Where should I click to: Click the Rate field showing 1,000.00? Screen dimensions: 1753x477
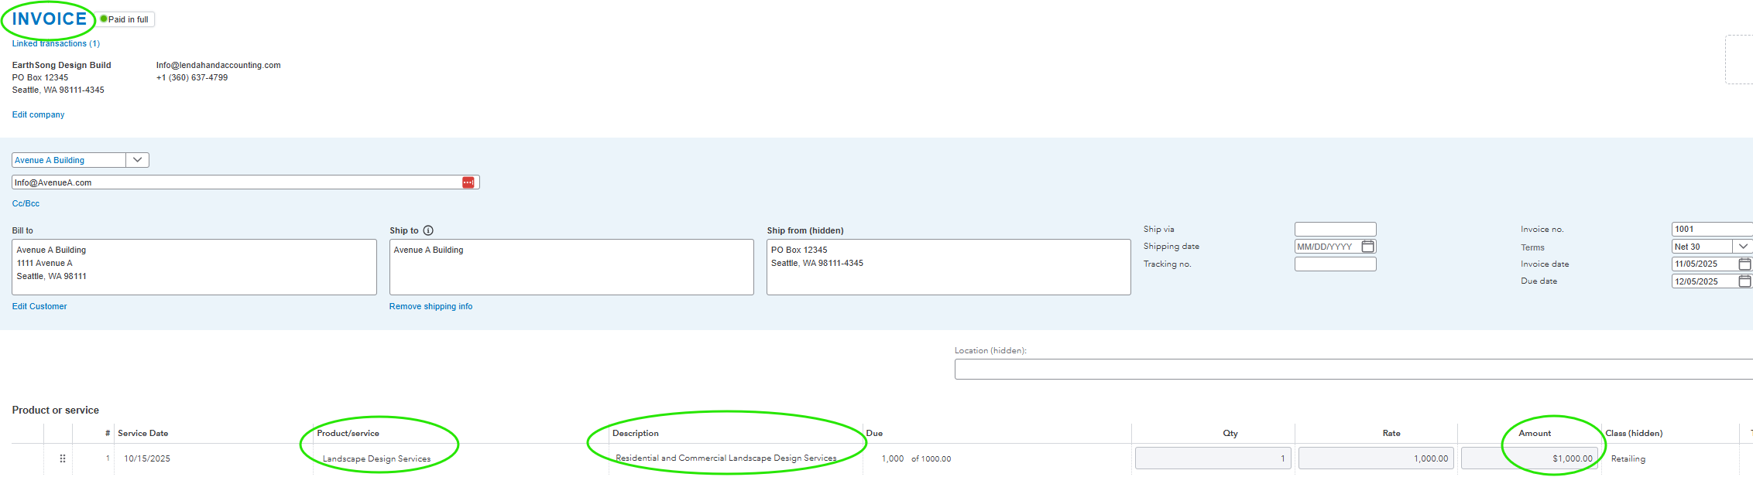pyautogui.click(x=1376, y=458)
